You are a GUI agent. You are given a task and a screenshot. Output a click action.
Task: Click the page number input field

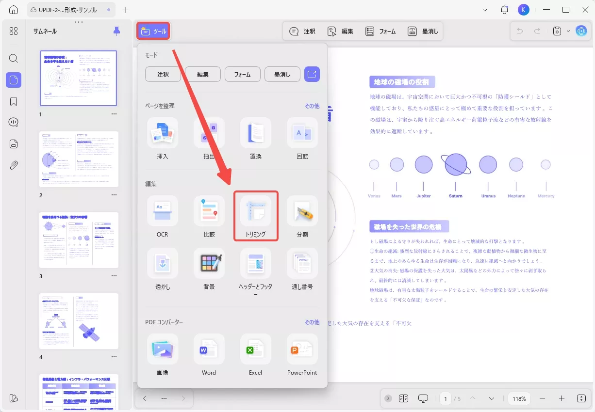click(x=446, y=398)
